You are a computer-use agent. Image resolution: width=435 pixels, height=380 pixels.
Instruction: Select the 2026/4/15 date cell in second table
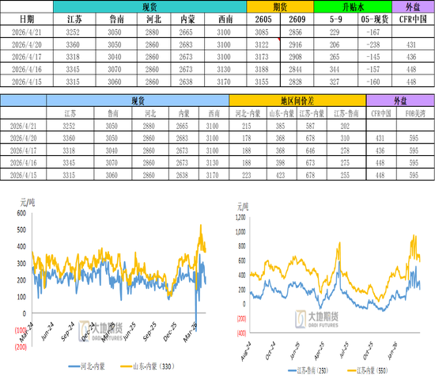23,175
